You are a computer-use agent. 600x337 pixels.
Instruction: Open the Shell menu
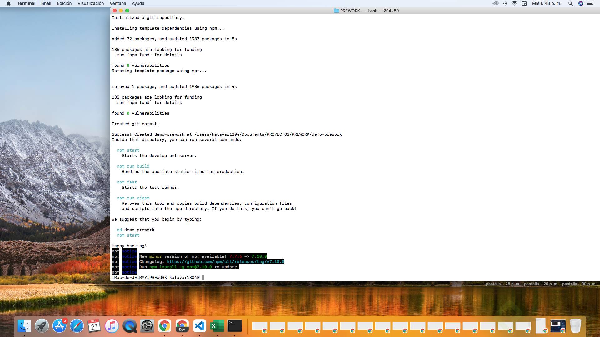click(46, 3)
